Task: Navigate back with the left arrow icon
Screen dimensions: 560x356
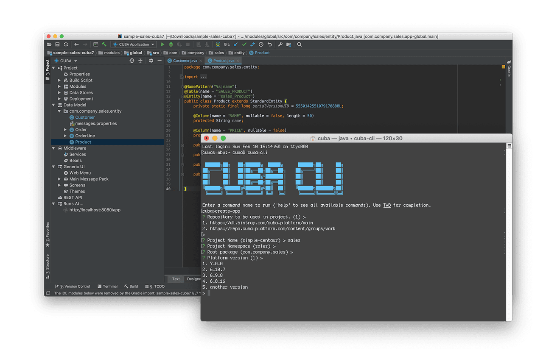Action: click(x=76, y=44)
